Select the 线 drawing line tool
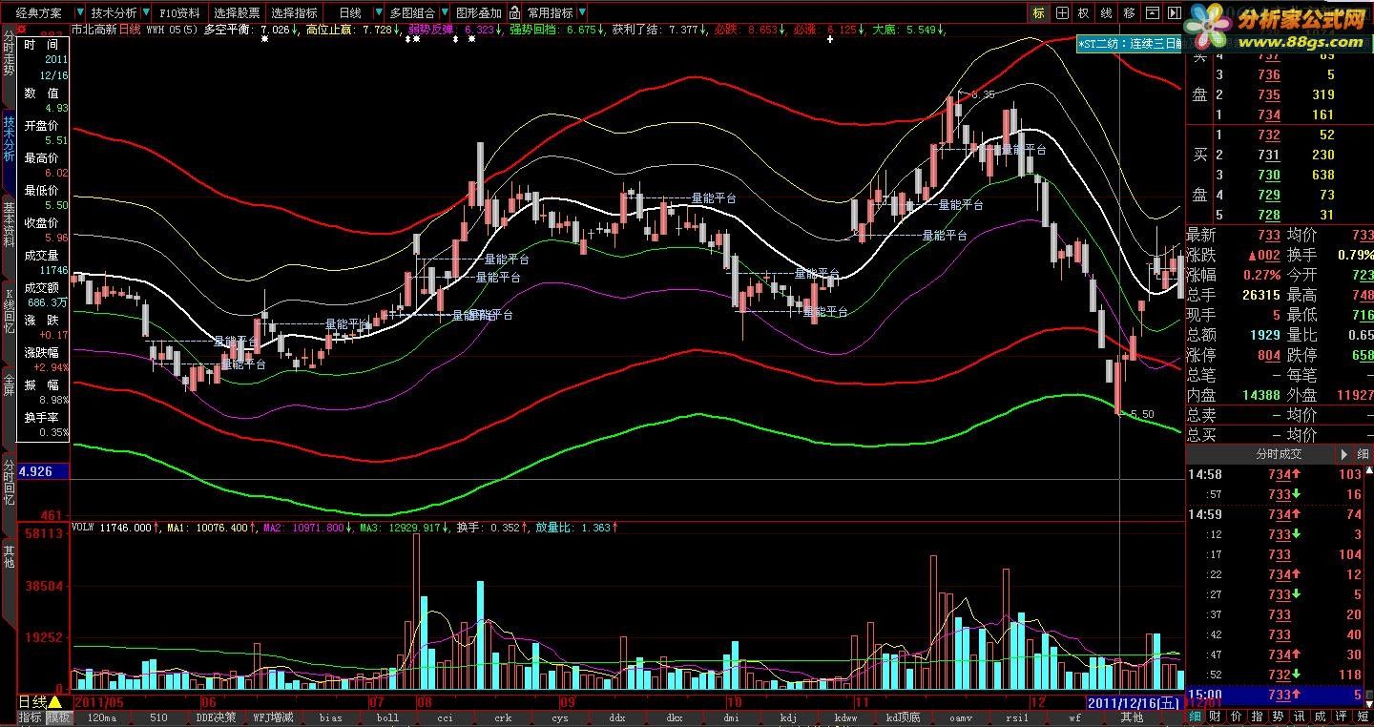1374x727 pixels. [1107, 13]
